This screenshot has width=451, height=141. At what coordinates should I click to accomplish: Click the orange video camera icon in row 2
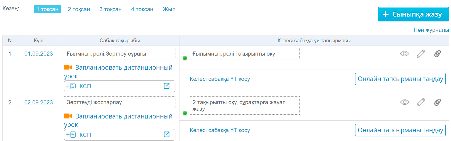(68, 116)
